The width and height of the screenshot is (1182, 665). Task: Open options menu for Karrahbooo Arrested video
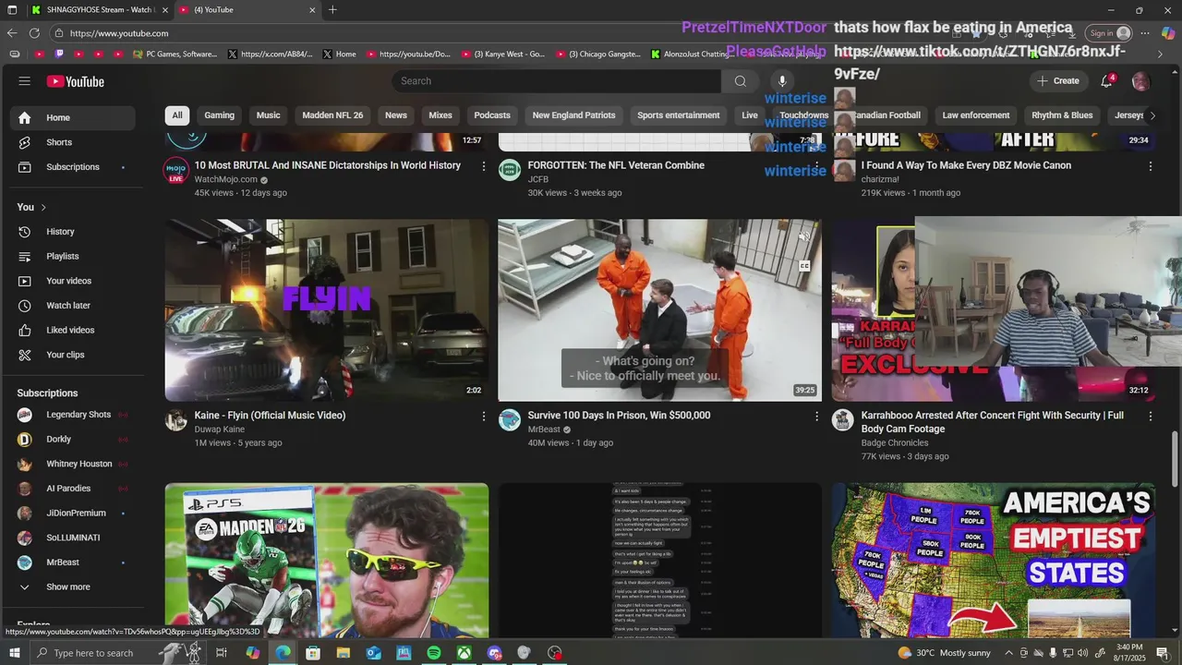click(1151, 417)
